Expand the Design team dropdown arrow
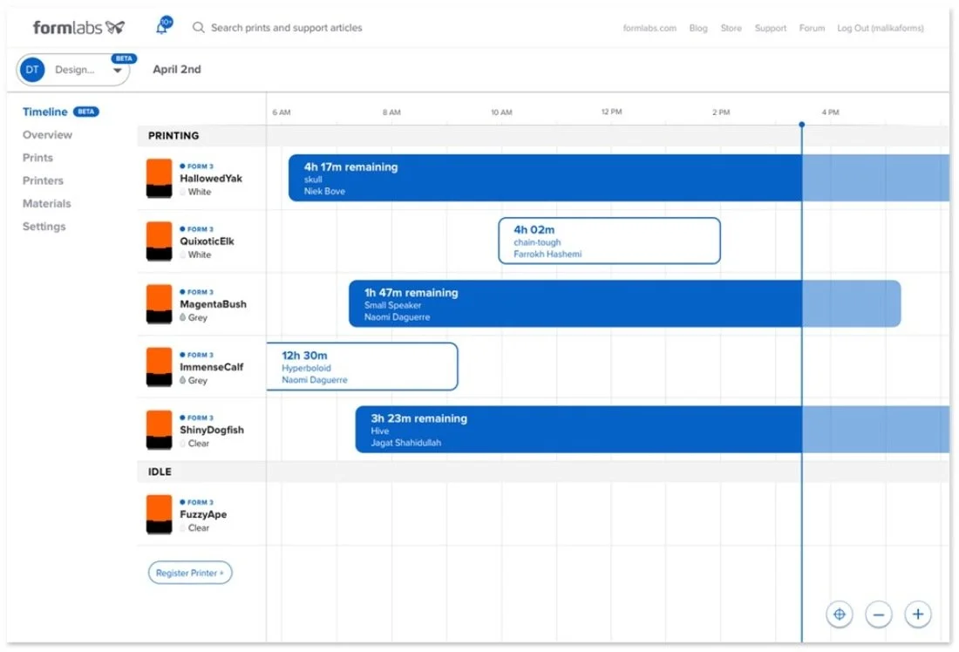The height and width of the screenshot is (652, 959). pos(118,71)
